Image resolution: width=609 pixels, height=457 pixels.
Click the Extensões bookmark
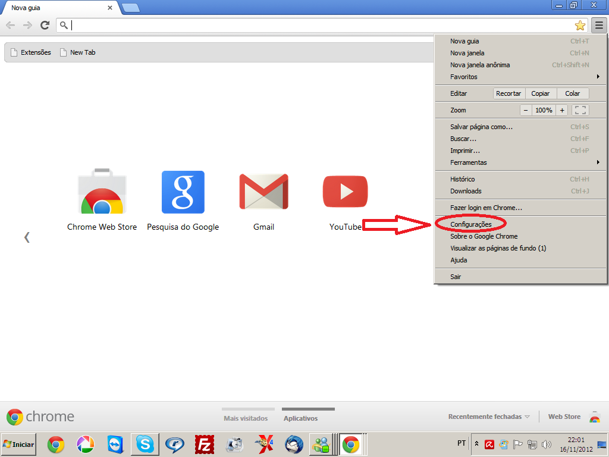point(31,52)
